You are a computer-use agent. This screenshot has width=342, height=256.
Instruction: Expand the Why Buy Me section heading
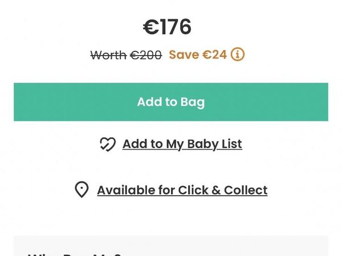pyautogui.click(x=74, y=254)
